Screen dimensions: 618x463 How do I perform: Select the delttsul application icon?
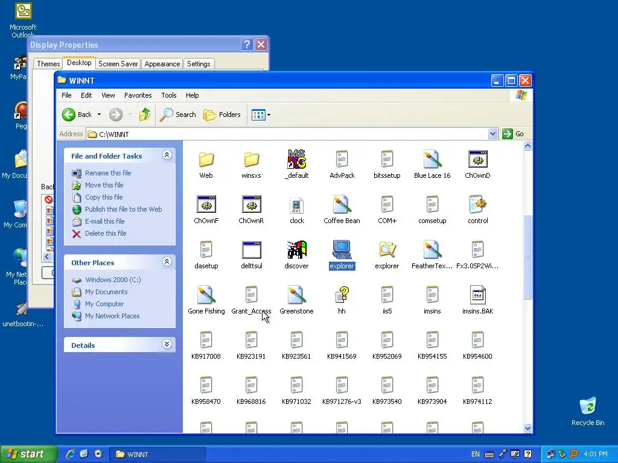point(252,250)
